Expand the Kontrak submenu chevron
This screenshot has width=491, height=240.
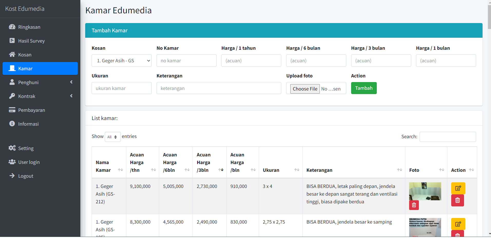tap(71, 96)
